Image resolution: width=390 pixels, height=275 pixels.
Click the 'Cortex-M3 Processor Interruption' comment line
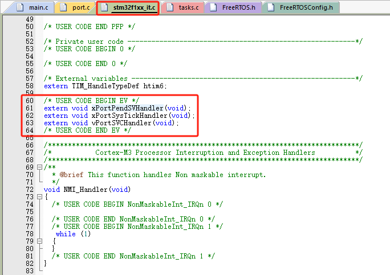tap(203, 153)
